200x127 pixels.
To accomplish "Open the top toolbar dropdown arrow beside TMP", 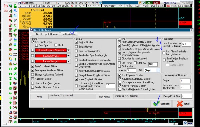I will [97, 3].
